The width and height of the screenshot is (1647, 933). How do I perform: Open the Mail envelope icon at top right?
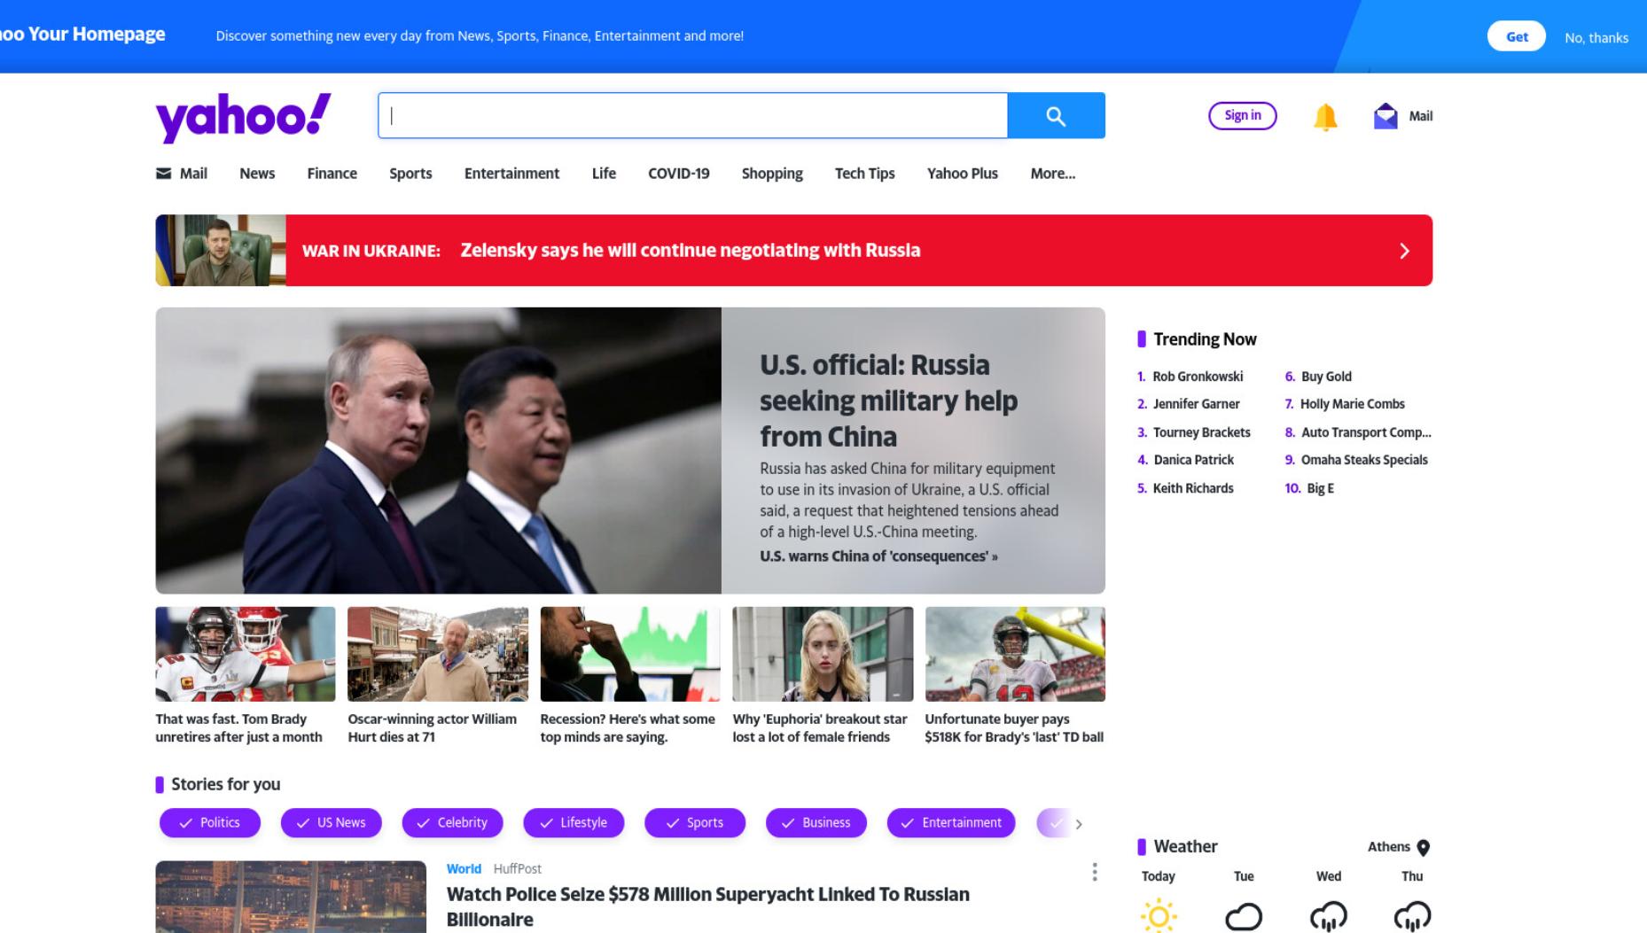(x=1386, y=116)
